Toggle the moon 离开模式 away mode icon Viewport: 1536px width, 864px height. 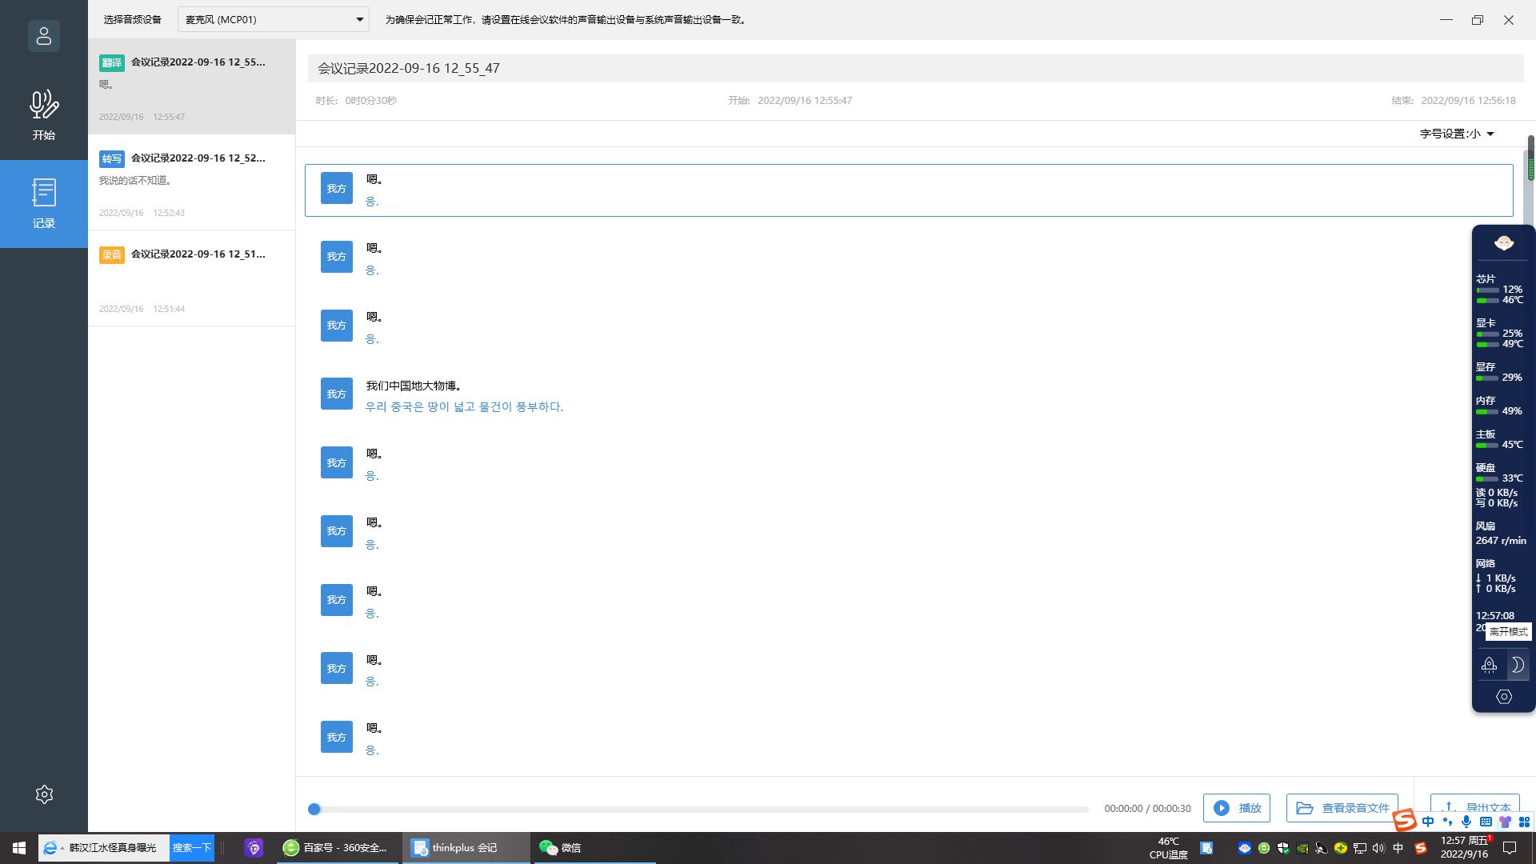[1517, 665]
